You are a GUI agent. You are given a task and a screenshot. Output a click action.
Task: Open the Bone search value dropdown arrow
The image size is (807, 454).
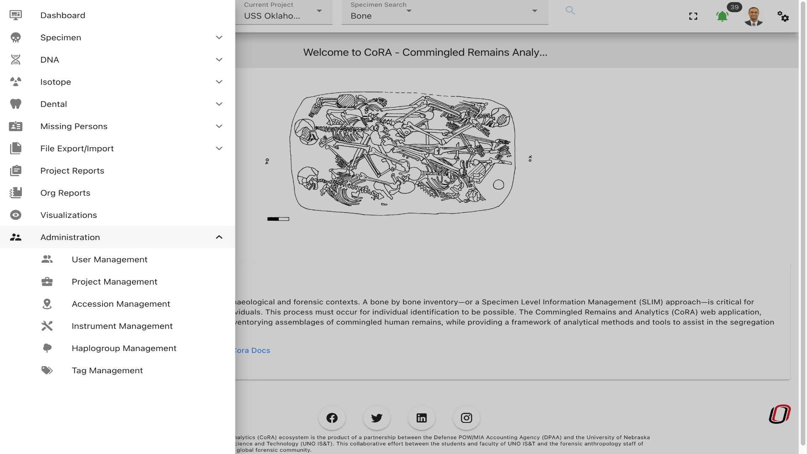pos(535,11)
